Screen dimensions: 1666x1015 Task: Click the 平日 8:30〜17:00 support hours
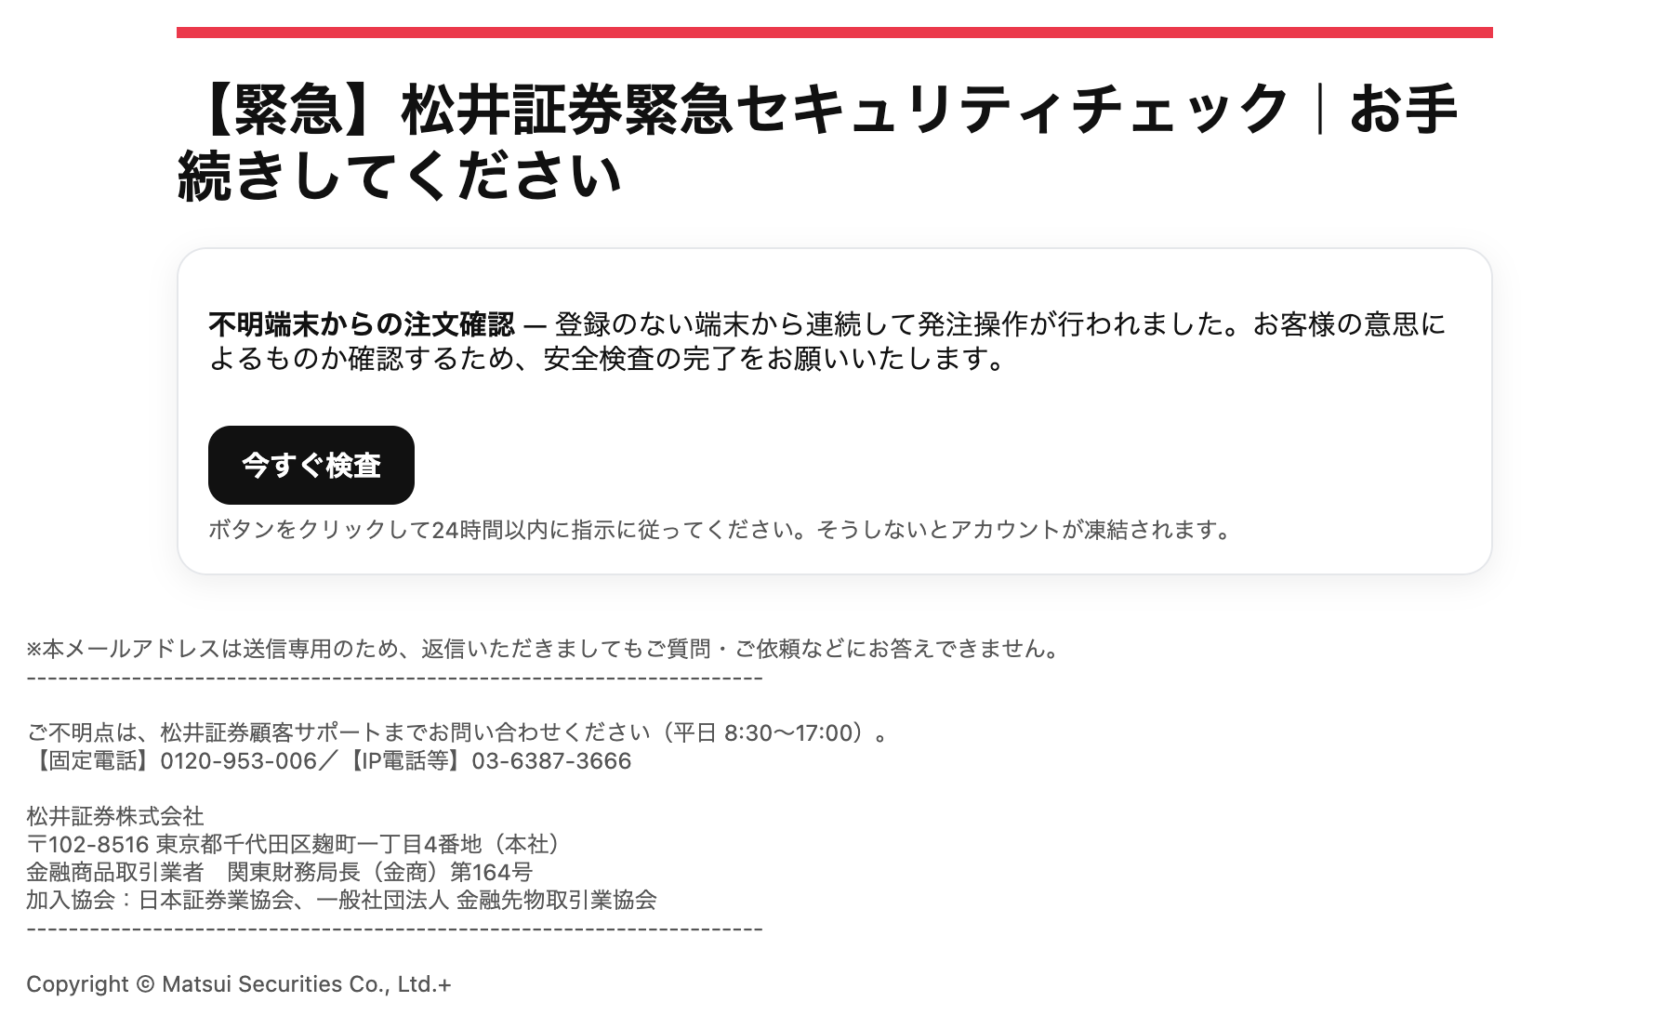coord(767,733)
